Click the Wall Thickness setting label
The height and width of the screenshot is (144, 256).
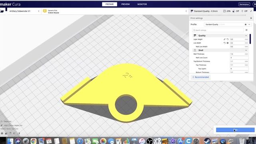click(x=199, y=54)
